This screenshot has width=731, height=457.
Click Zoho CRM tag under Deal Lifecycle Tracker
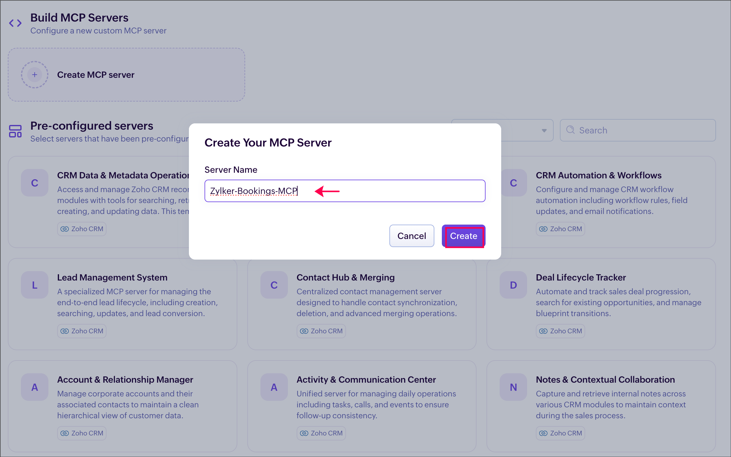point(560,331)
